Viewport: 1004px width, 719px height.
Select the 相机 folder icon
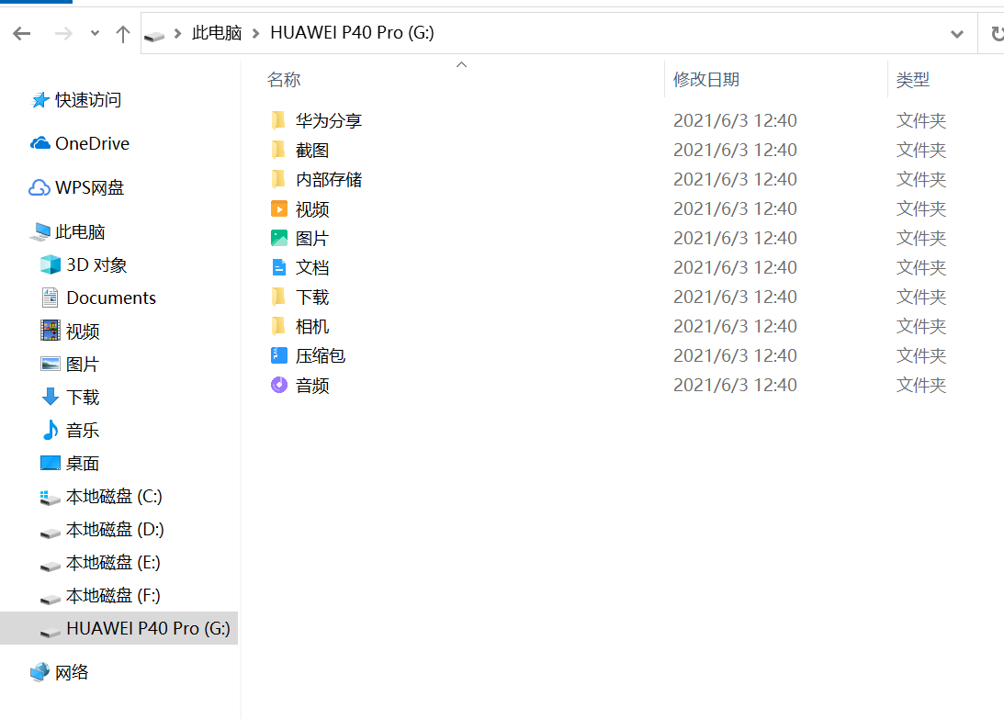tap(278, 326)
